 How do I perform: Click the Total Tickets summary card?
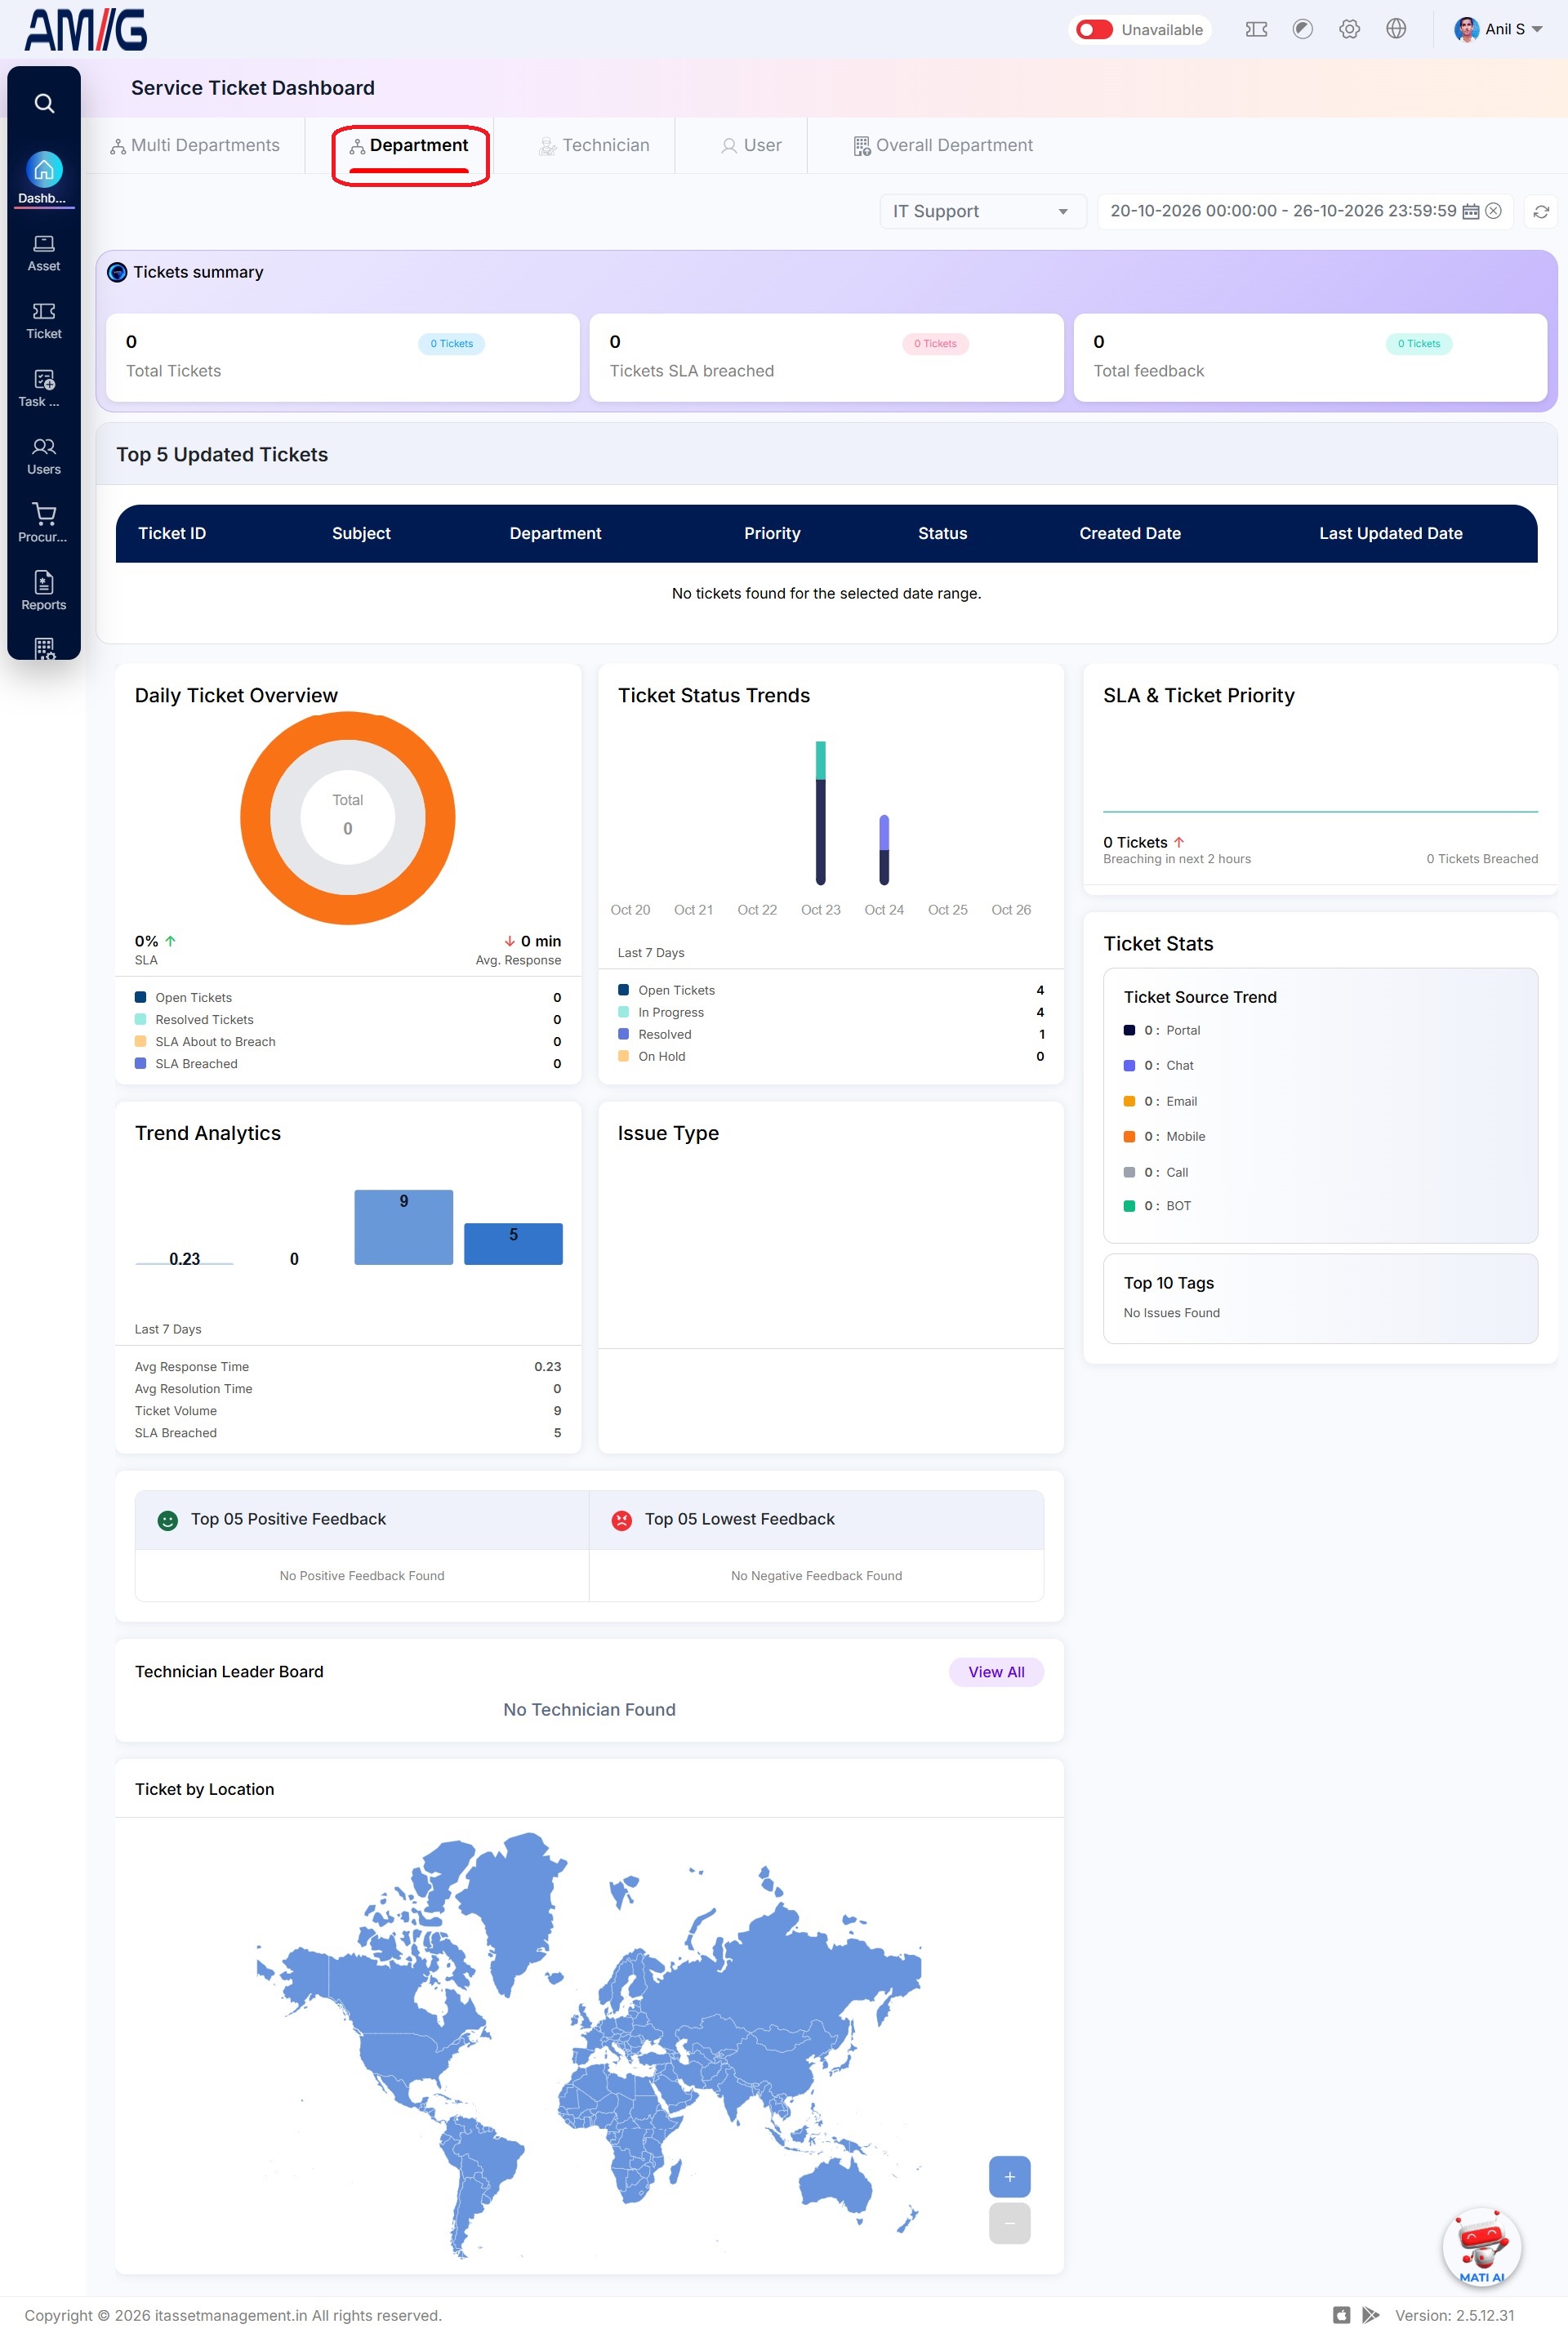(343, 357)
